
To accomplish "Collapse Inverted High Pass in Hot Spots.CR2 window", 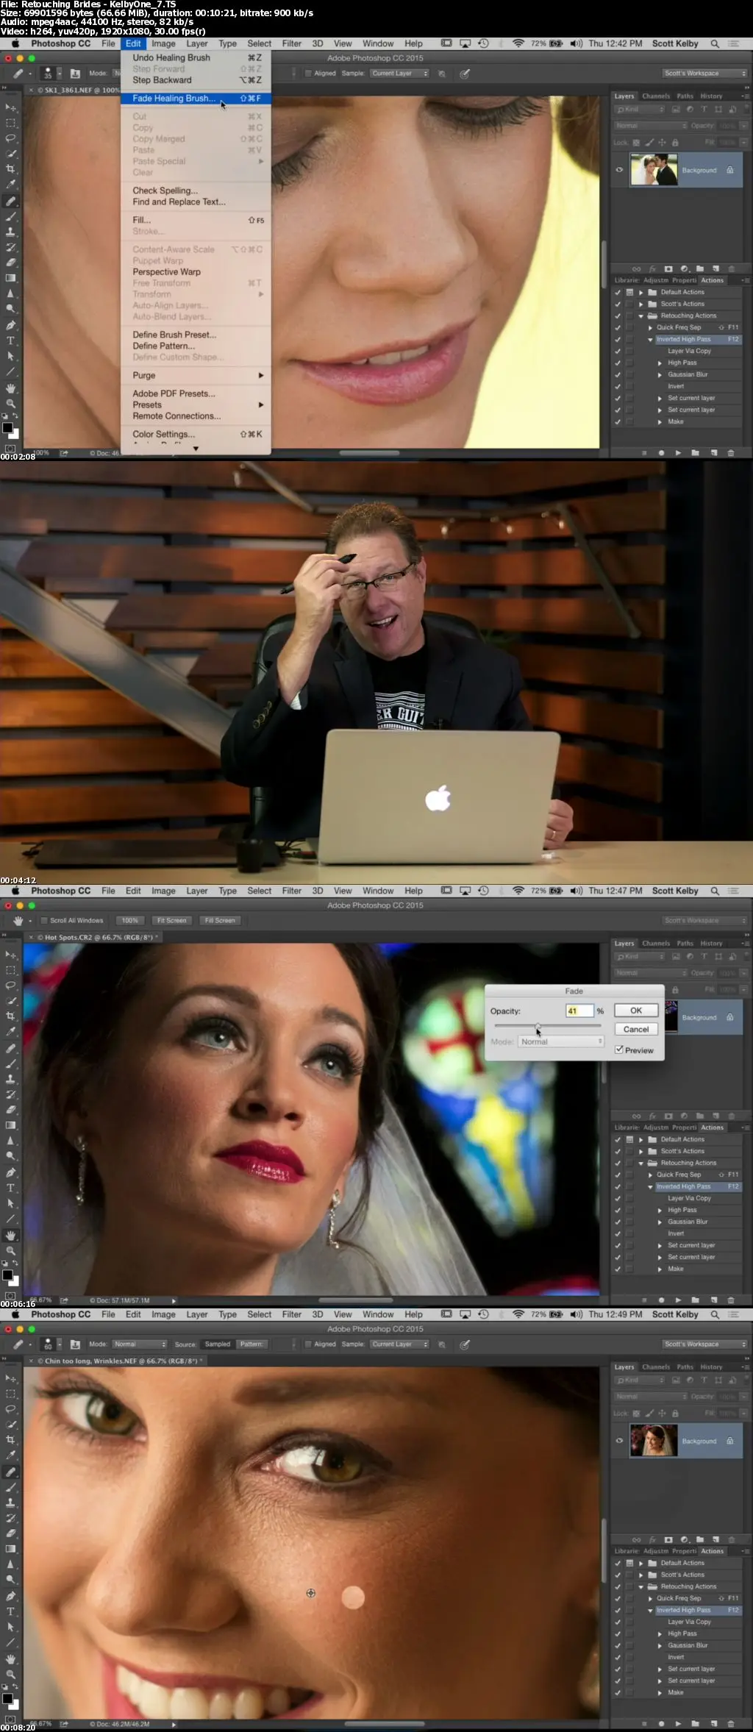I will tap(650, 1186).
